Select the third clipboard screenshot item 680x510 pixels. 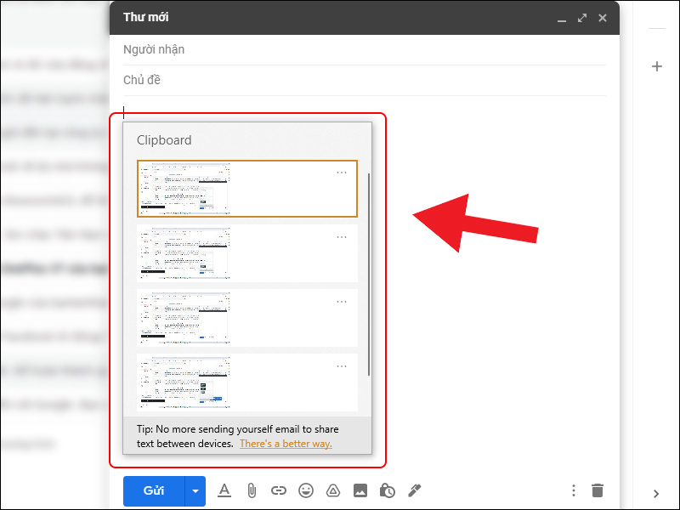click(247, 318)
